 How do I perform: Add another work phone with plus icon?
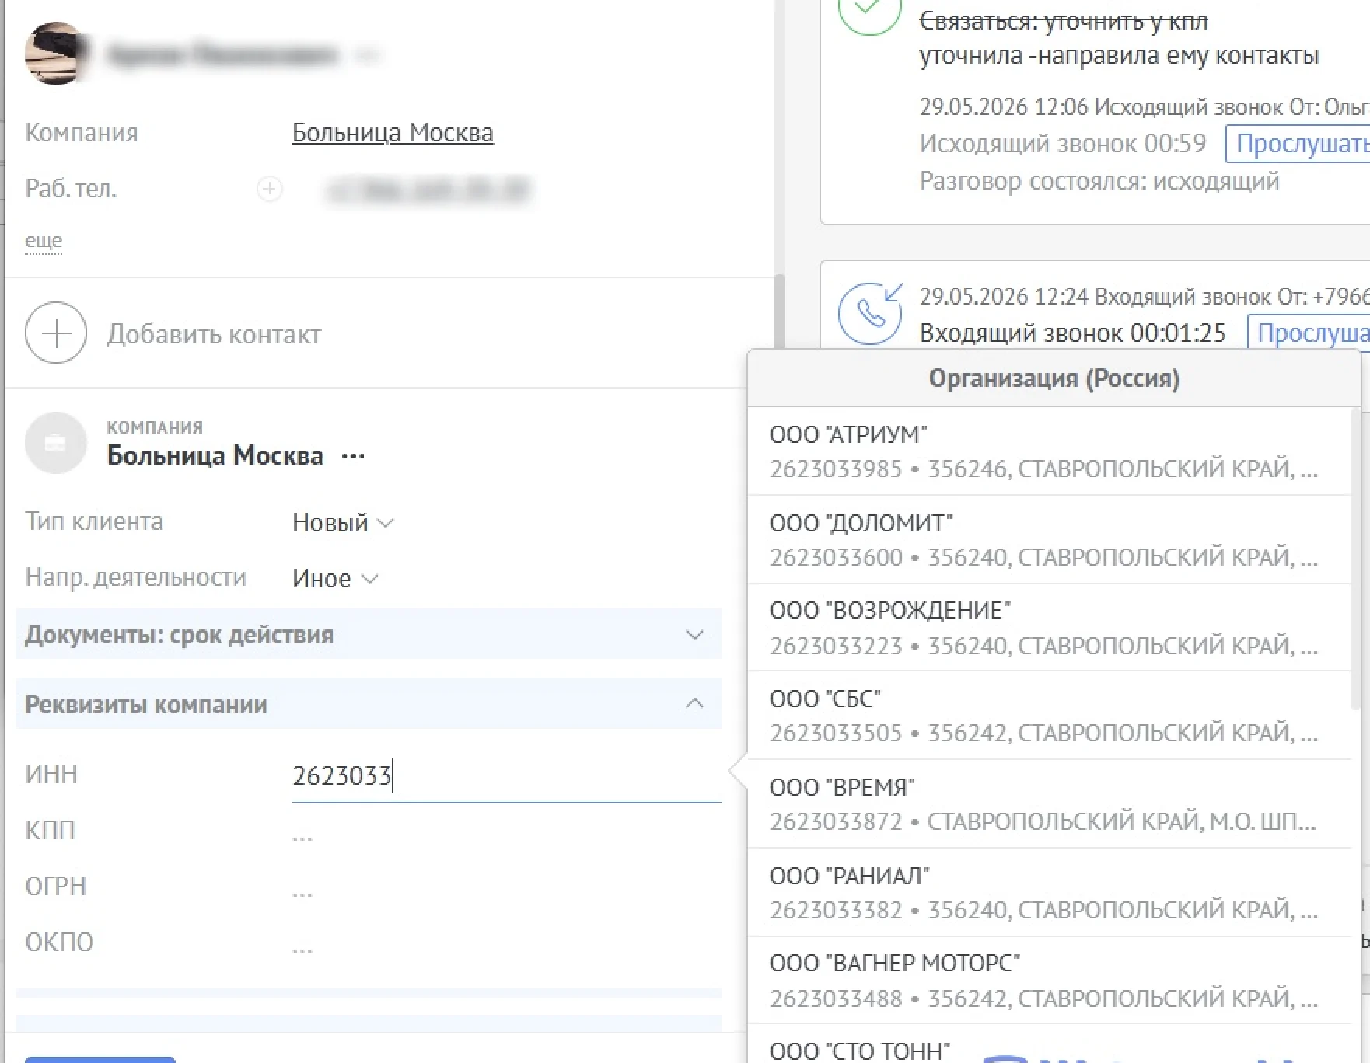point(270,189)
